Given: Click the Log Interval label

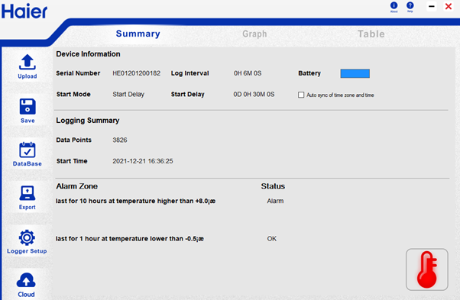Looking at the screenshot, I should point(190,73).
